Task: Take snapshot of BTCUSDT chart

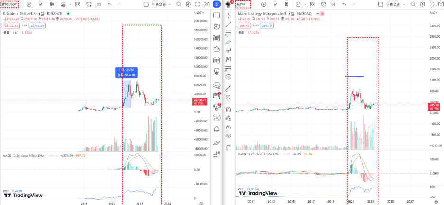Action: pos(207,4)
